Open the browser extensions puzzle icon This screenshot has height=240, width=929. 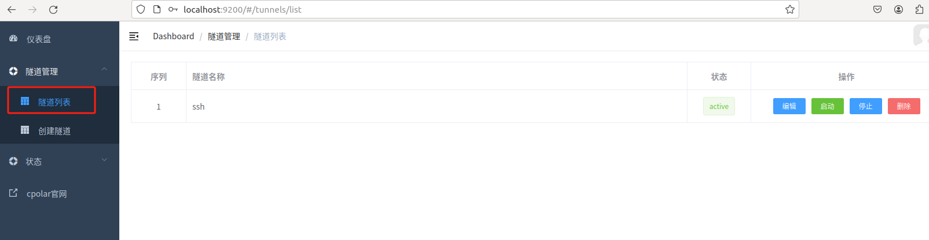919,9
